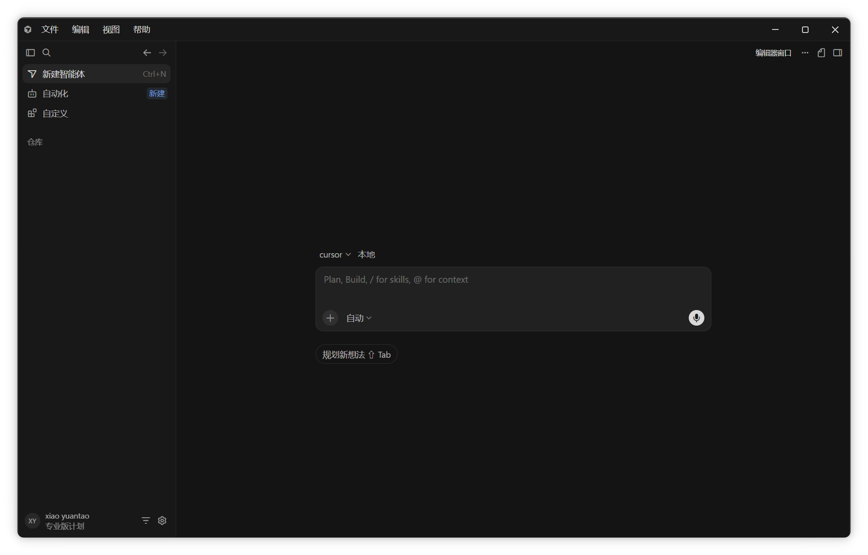Go back with the left arrow
Viewport: 868px width, 555px height.
point(147,52)
